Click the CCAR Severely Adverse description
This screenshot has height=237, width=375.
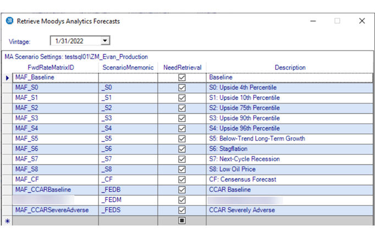pyautogui.click(x=290, y=210)
